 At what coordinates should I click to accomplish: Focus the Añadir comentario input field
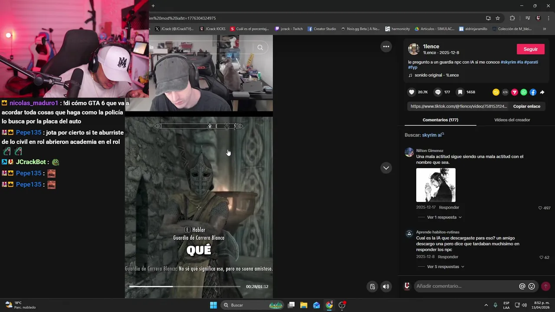tap(466, 286)
